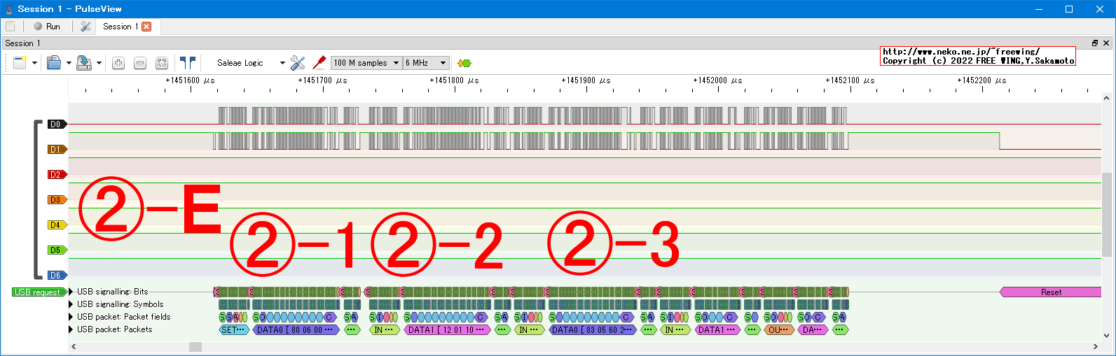
Task: Expand the USB signalling: Bits row
Action: (71, 292)
